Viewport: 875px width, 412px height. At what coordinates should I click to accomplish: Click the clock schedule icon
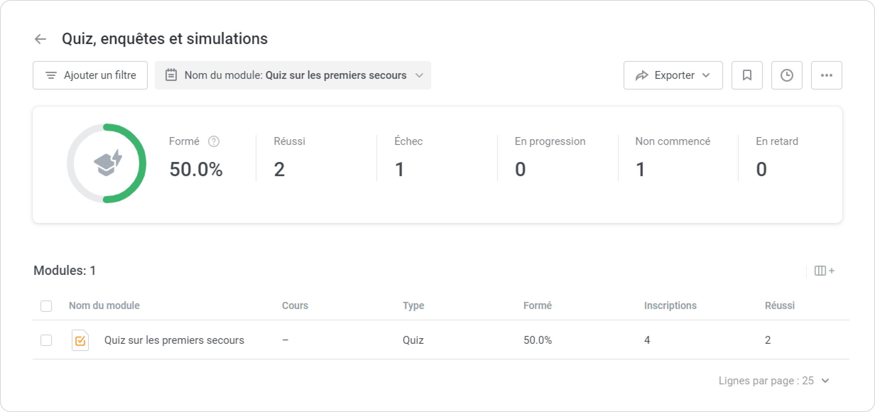pyautogui.click(x=787, y=75)
